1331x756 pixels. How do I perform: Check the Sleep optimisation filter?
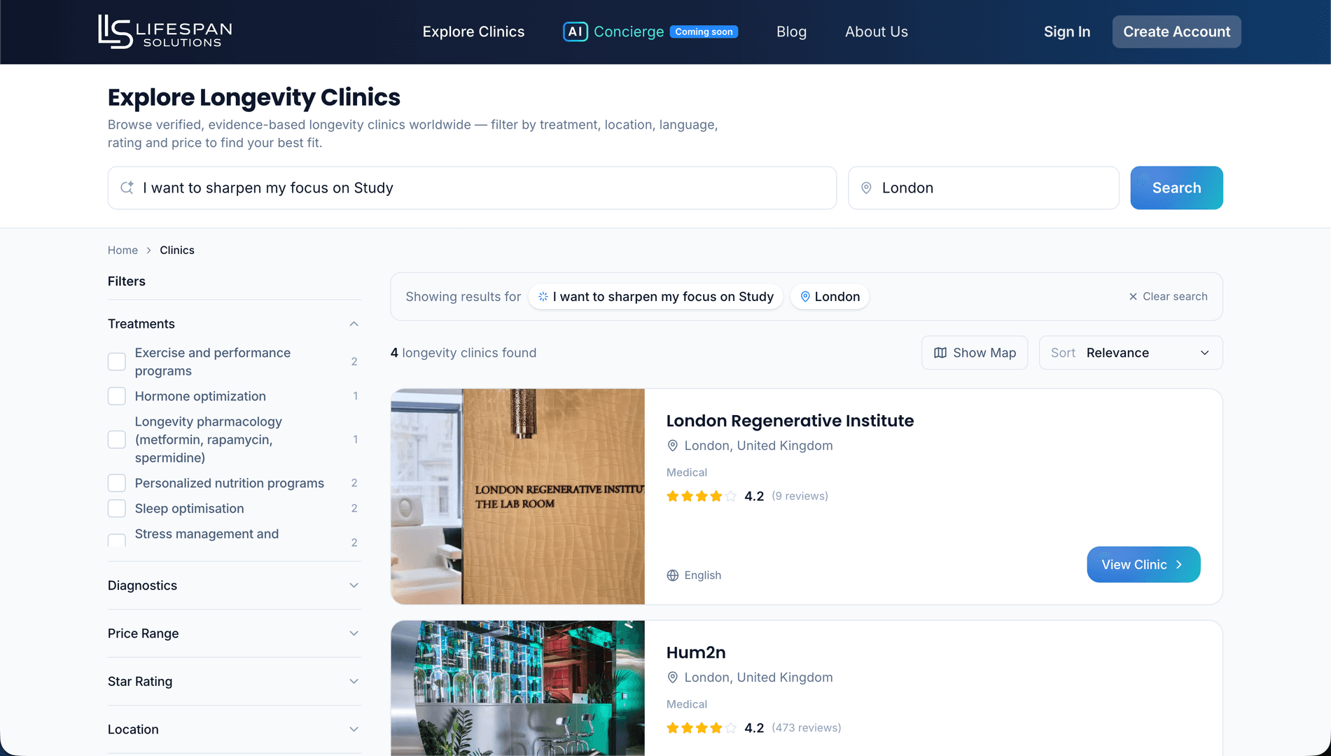coord(117,508)
